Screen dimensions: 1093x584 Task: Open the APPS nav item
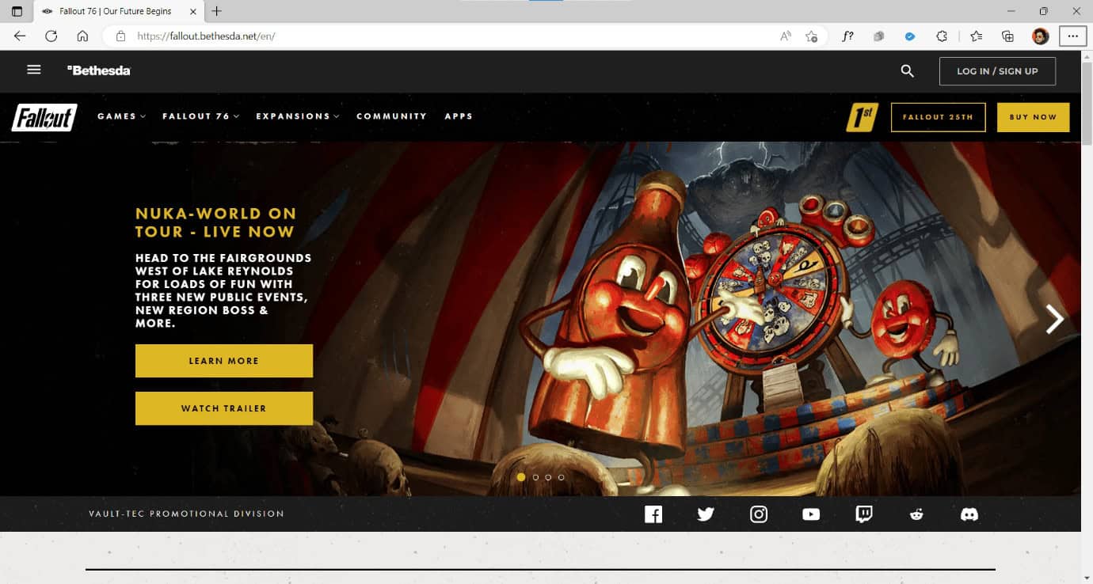point(459,116)
